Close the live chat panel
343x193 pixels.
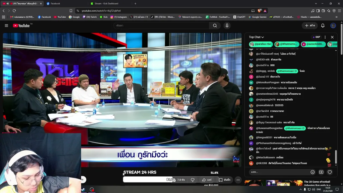332,37
